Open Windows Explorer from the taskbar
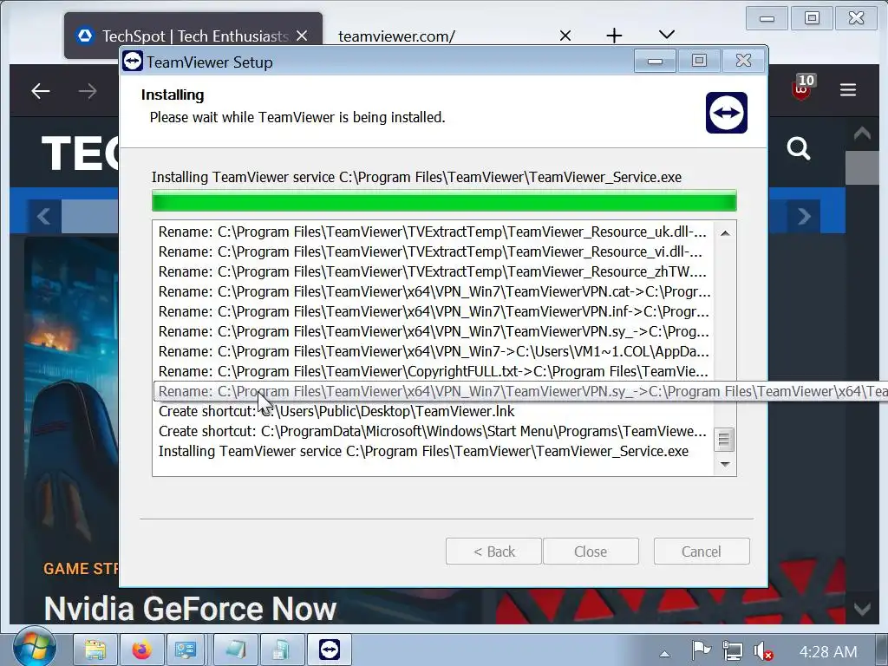This screenshot has width=888, height=666. [x=95, y=650]
